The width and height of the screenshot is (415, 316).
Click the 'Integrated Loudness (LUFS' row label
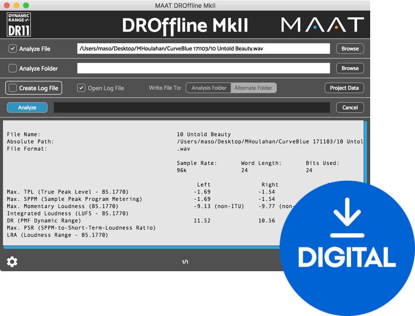(x=67, y=213)
